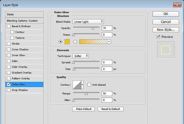Viewport: 184px width, 124px height.
Task: Uncheck the Preview checkbox
Action: 158,37
